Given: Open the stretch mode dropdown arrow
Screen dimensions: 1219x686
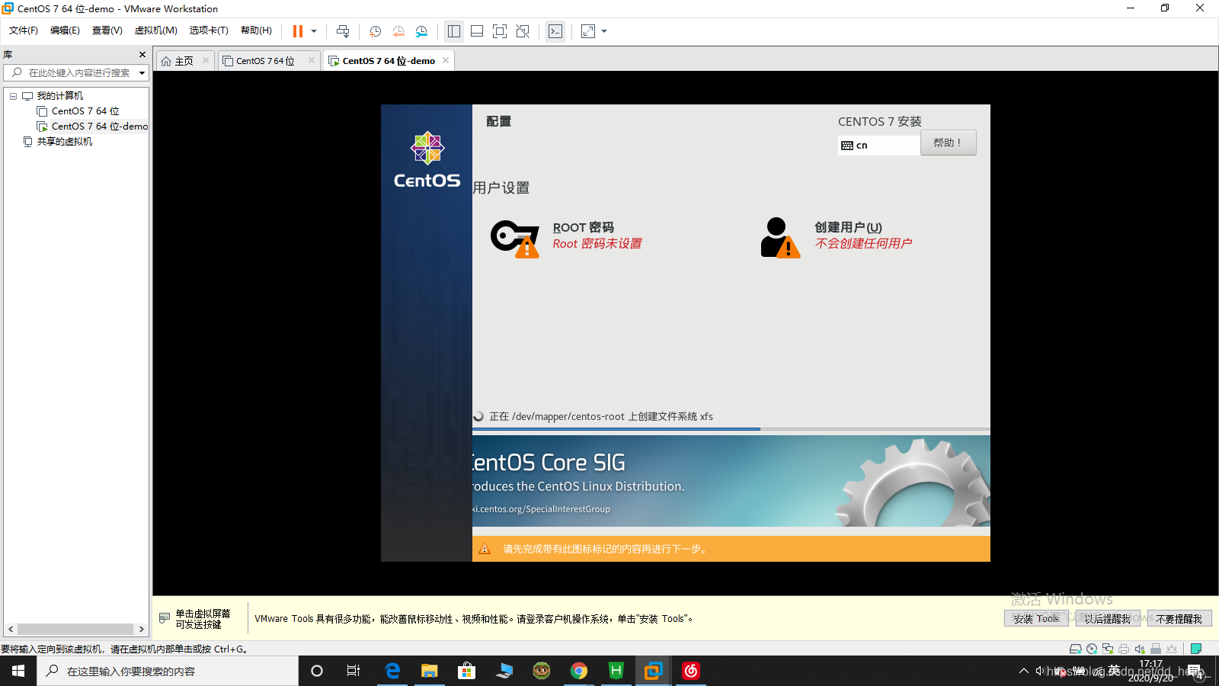Looking at the screenshot, I should 604,31.
